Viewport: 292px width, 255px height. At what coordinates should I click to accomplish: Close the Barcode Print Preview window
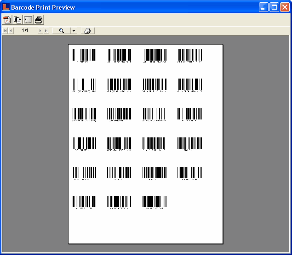[x=285, y=7]
